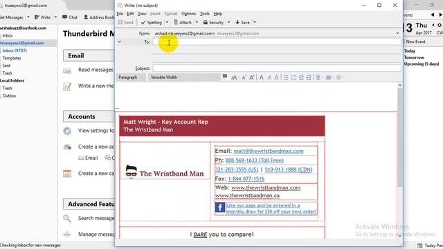Open the insert smiley icon menu
The height and width of the screenshot is (249, 443).
pos(339,77)
